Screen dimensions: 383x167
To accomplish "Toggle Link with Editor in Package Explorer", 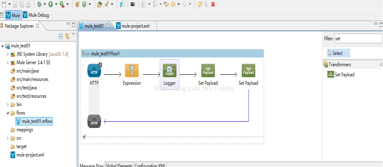I will [67, 37].
